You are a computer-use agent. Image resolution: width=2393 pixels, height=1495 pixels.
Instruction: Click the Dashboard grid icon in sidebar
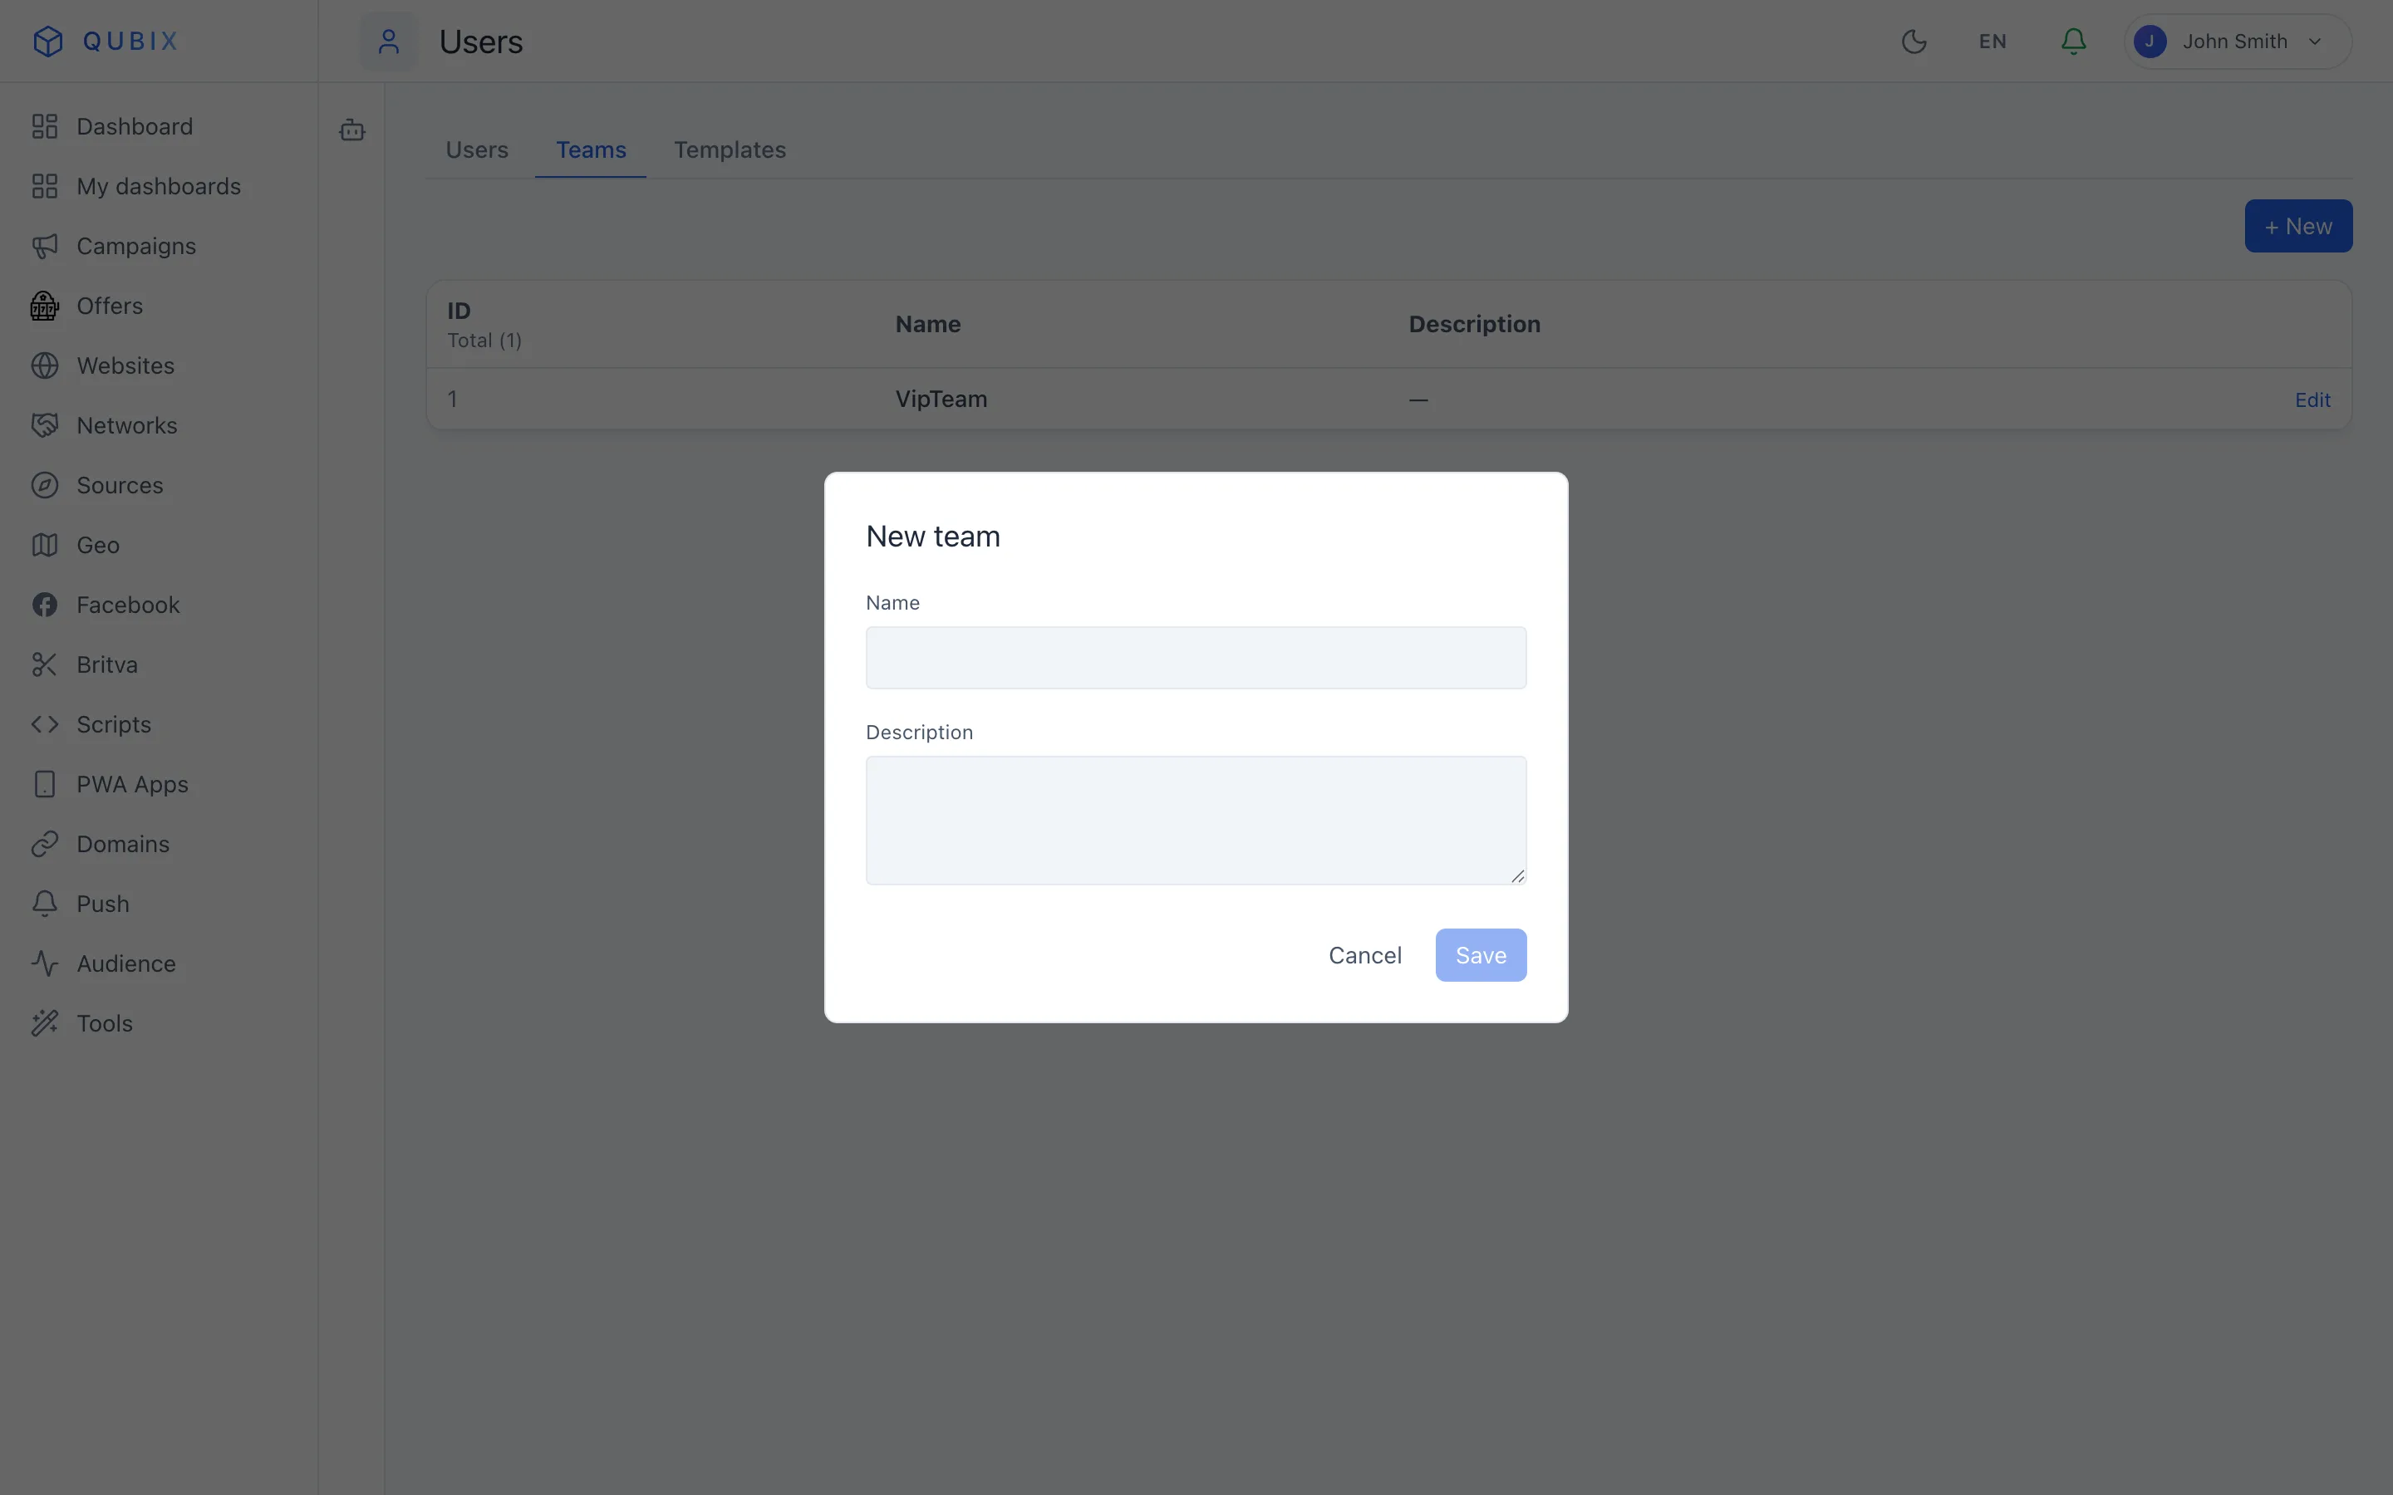(x=45, y=126)
